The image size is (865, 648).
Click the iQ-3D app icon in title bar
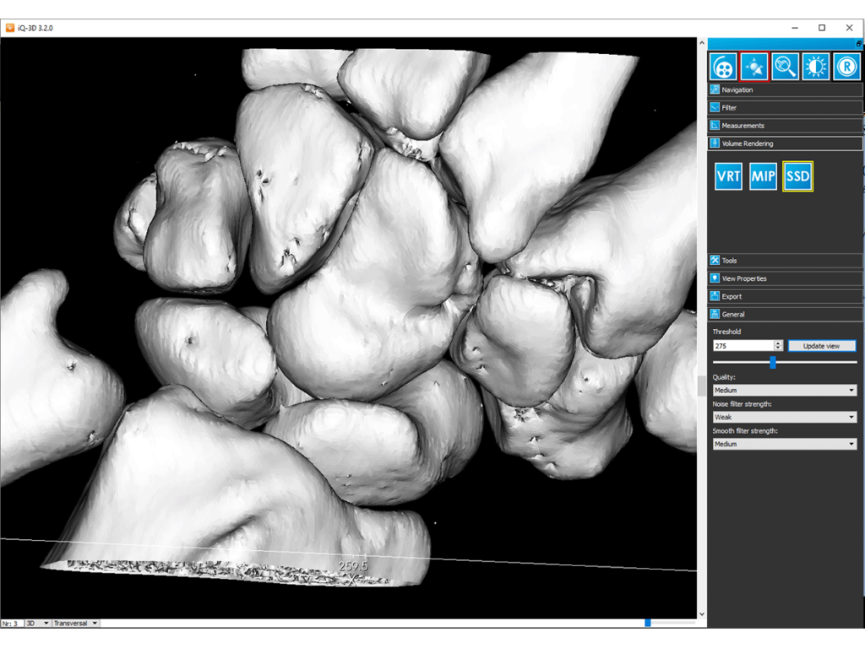9,28
